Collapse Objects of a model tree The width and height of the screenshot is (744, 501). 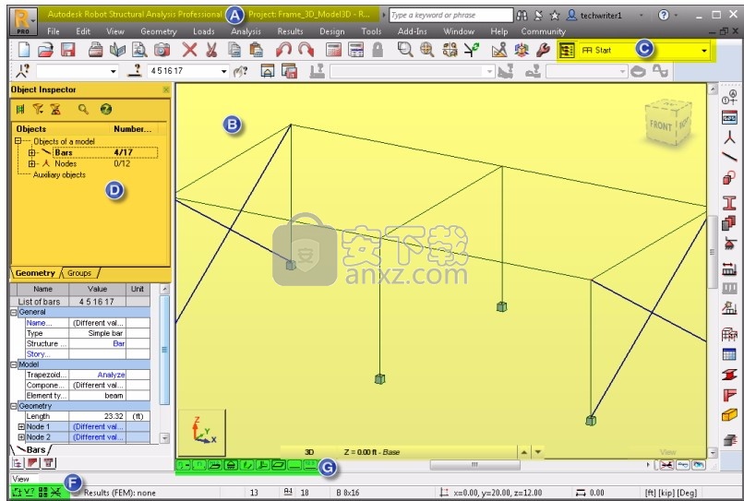click(x=18, y=141)
